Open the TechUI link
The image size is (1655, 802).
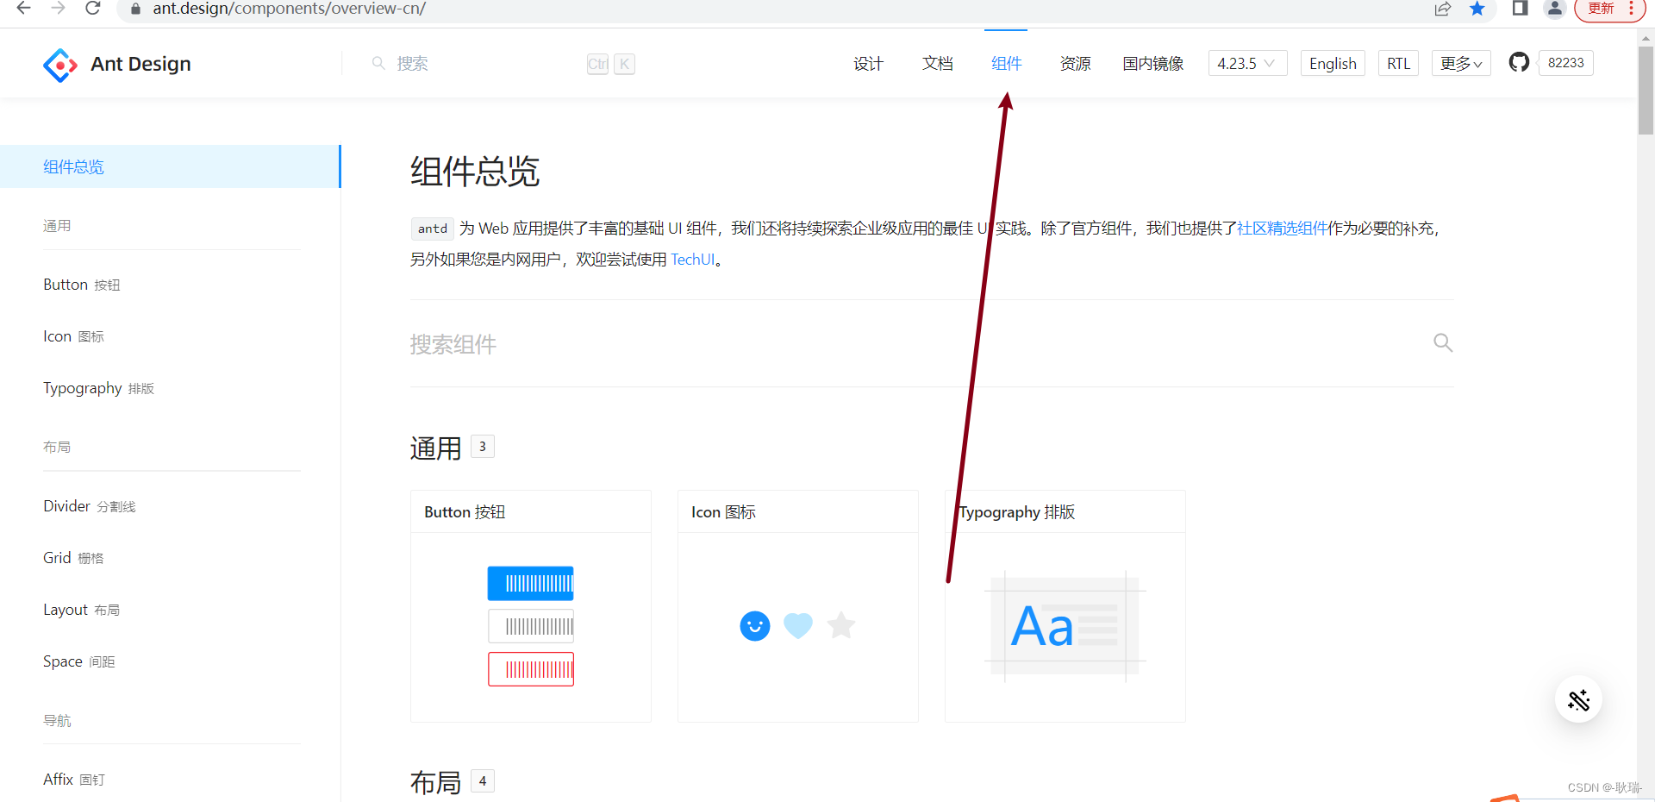[693, 259]
